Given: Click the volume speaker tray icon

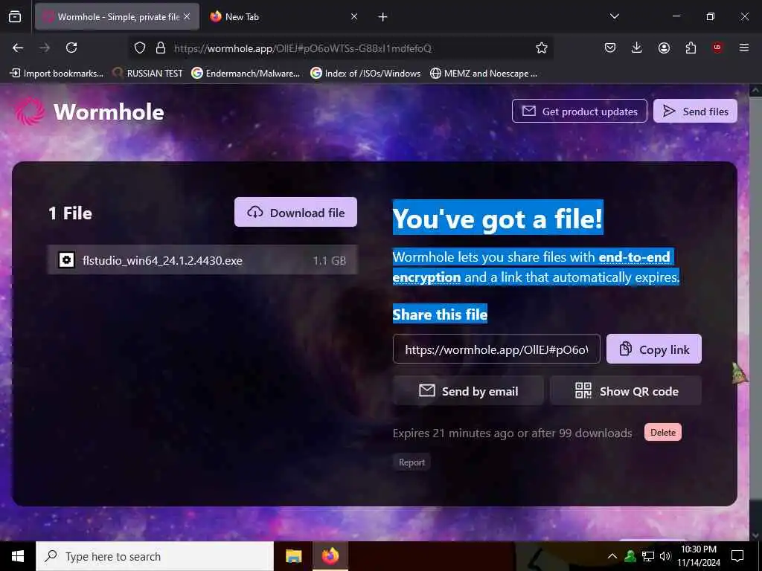Looking at the screenshot, I should point(665,556).
